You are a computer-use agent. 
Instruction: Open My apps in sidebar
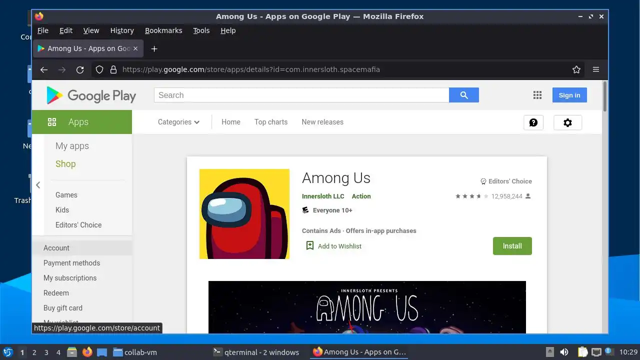[72, 146]
